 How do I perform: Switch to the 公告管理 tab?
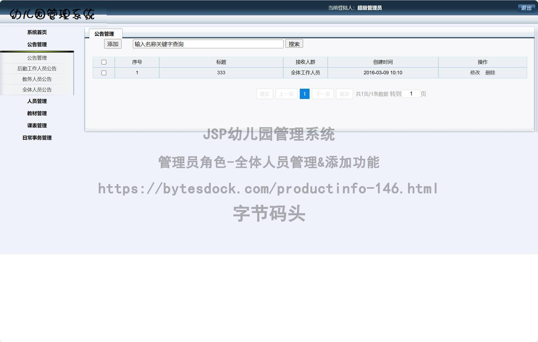(105, 33)
